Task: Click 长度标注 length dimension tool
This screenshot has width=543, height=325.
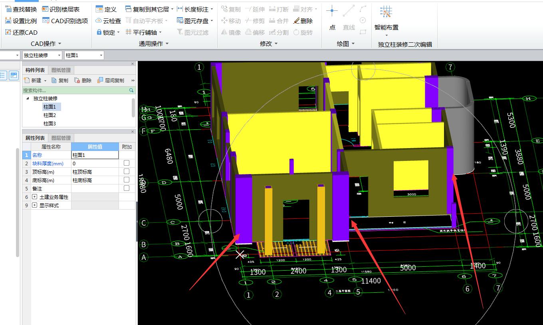Action: [195, 9]
